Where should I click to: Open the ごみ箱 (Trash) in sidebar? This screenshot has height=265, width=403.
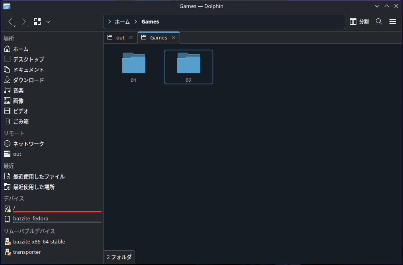tap(20, 121)
